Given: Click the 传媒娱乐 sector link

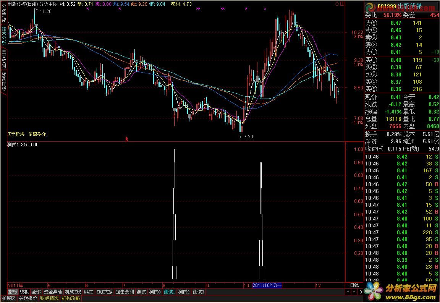Looking at the screenshot, I should [x=37, y=134].
